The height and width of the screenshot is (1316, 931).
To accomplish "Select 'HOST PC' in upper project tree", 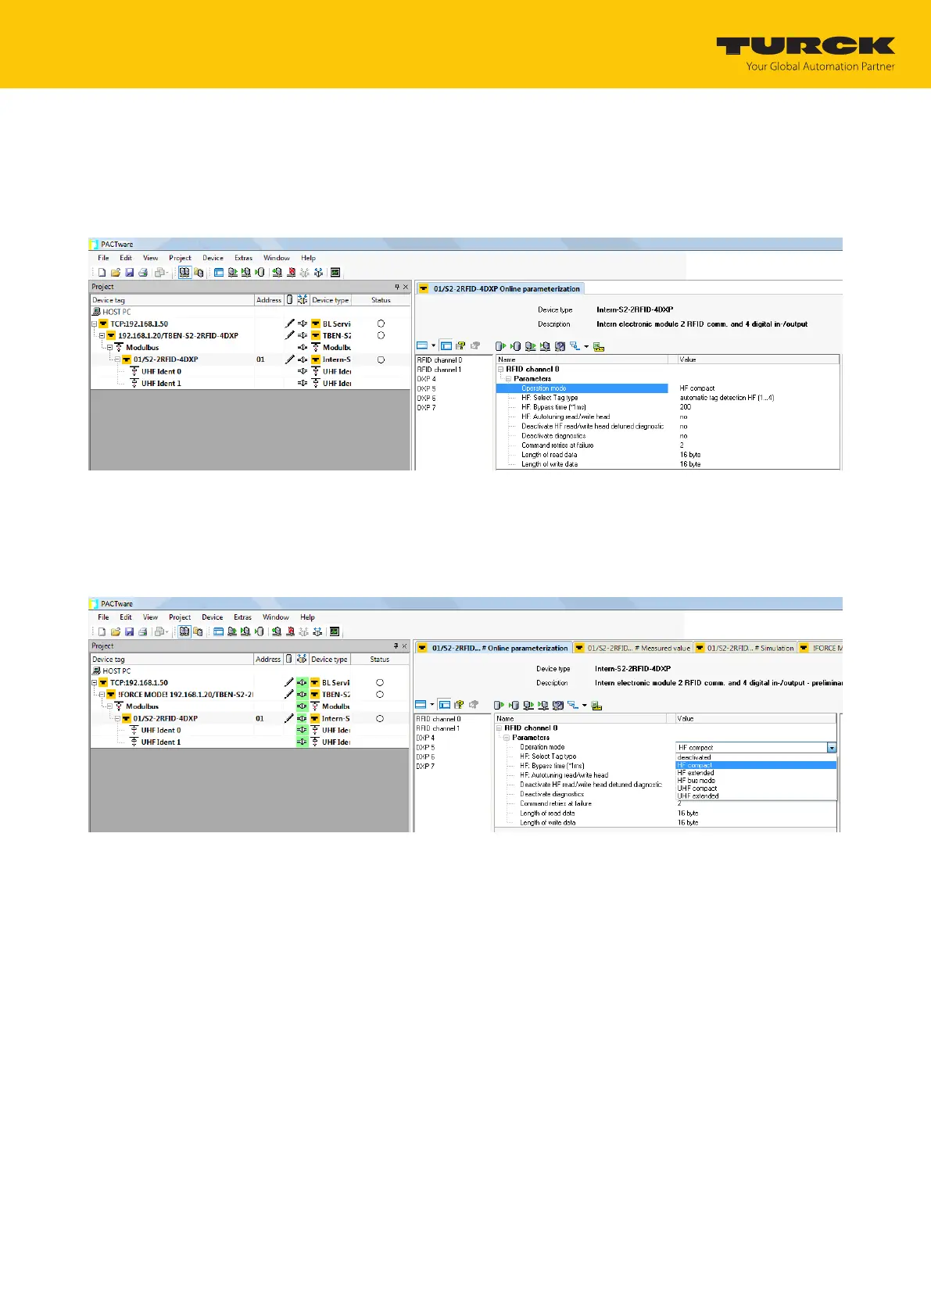I will click(116, 312).
